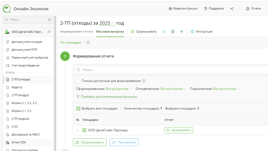Open Кадастр report in sidebar
Screen dimensions: 268x151
[17, 87]
